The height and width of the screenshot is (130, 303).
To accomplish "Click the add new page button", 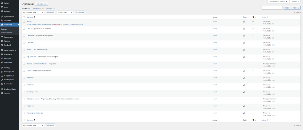I will pyautogui.click(x=41, y=4).
